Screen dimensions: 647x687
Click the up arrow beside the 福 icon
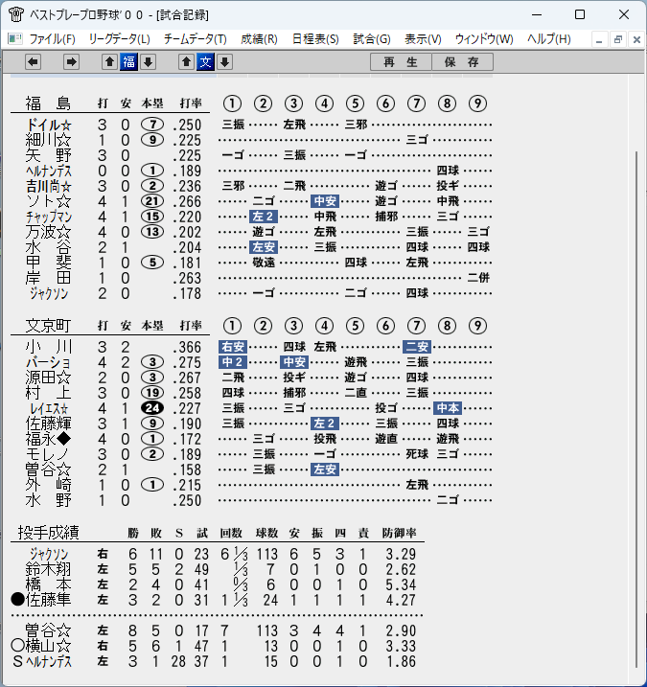(109, 62)
